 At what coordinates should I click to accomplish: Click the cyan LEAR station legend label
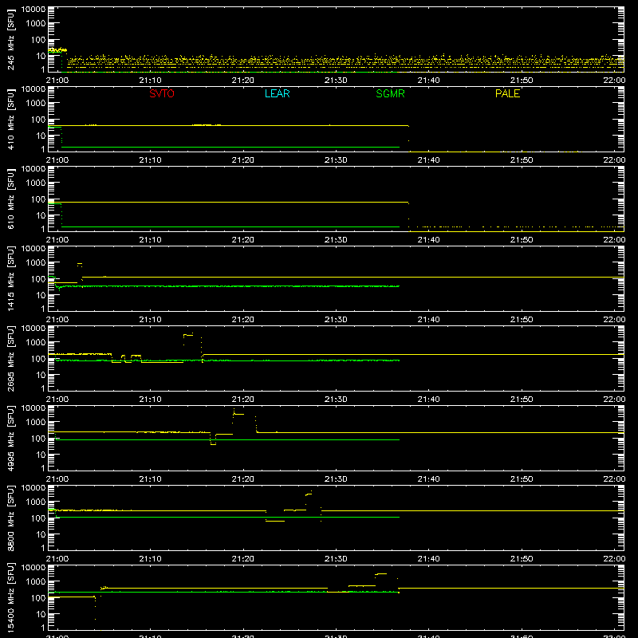coord(277,93)
